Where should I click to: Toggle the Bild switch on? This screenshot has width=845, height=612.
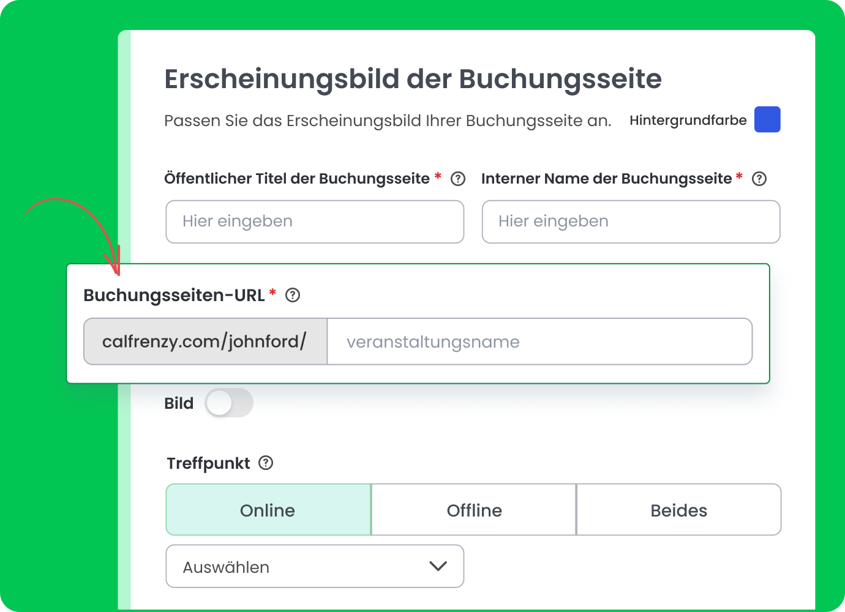pos(228,403)
